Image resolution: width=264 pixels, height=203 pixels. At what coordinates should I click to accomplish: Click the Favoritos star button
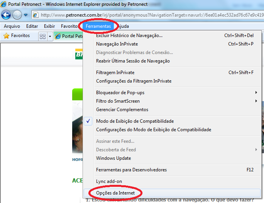click(17, 36)
